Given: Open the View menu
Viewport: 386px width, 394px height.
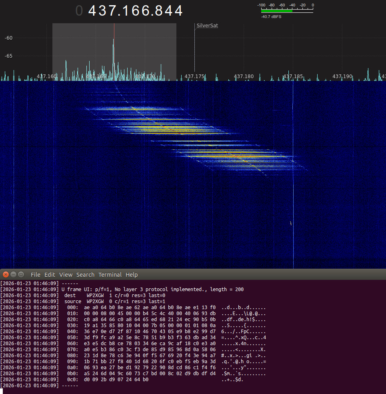Looking at the screenshot, I should tap(66, 275).
